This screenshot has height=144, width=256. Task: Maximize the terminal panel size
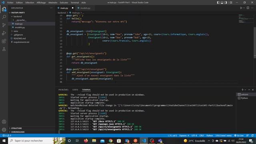coord(249,90)
